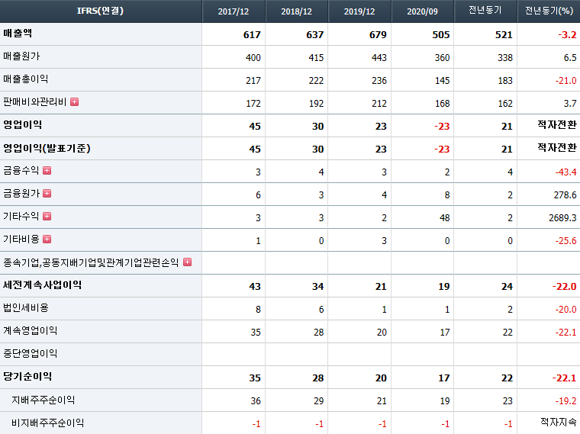This screenshot has height=434, width=580.
Task: Expand the 판매비와관리비 row plus icon
Action: (x=74, y=101)
